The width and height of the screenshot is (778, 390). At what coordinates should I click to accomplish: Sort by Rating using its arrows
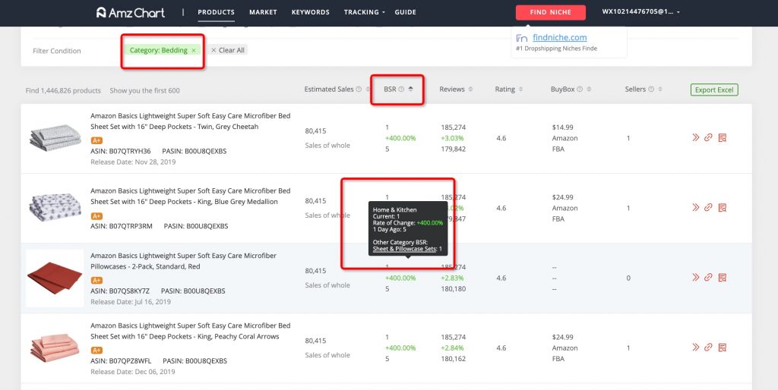click(x=520, y=90)
